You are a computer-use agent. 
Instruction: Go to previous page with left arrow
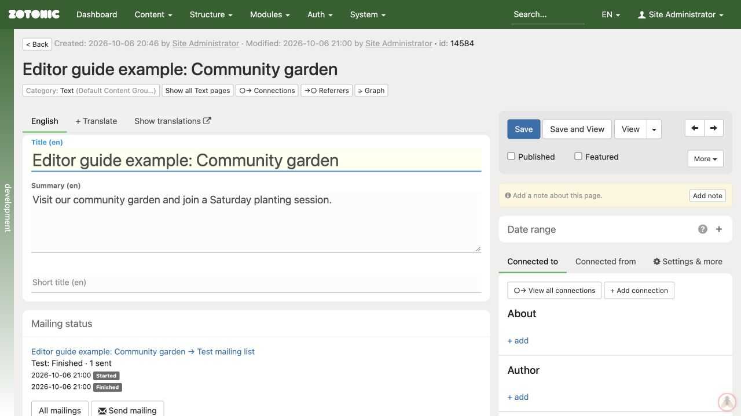[695, 128]
